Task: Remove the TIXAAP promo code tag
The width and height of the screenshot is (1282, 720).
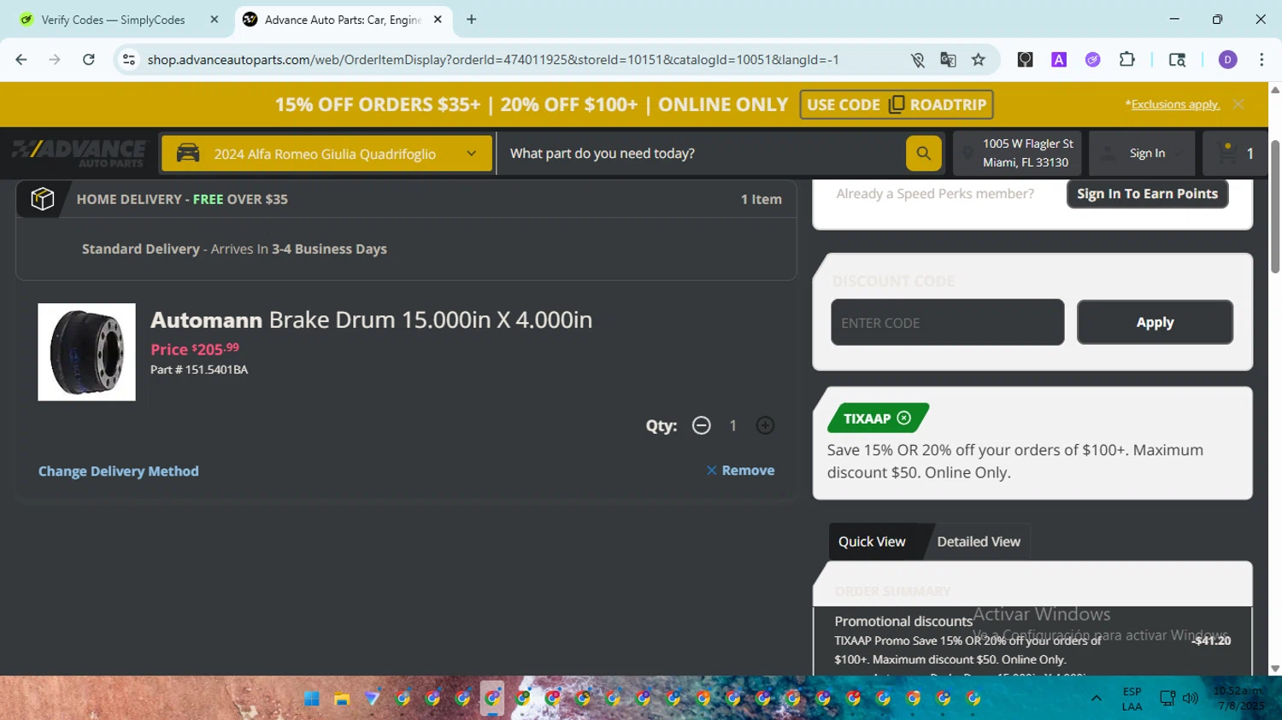Action: pos(904,418)
